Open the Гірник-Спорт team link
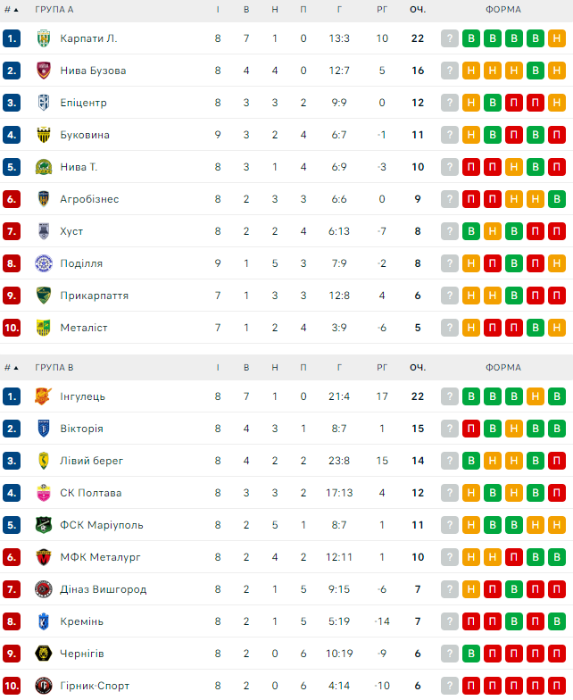This screenshot has width=573, height=700. click(95, 686)
